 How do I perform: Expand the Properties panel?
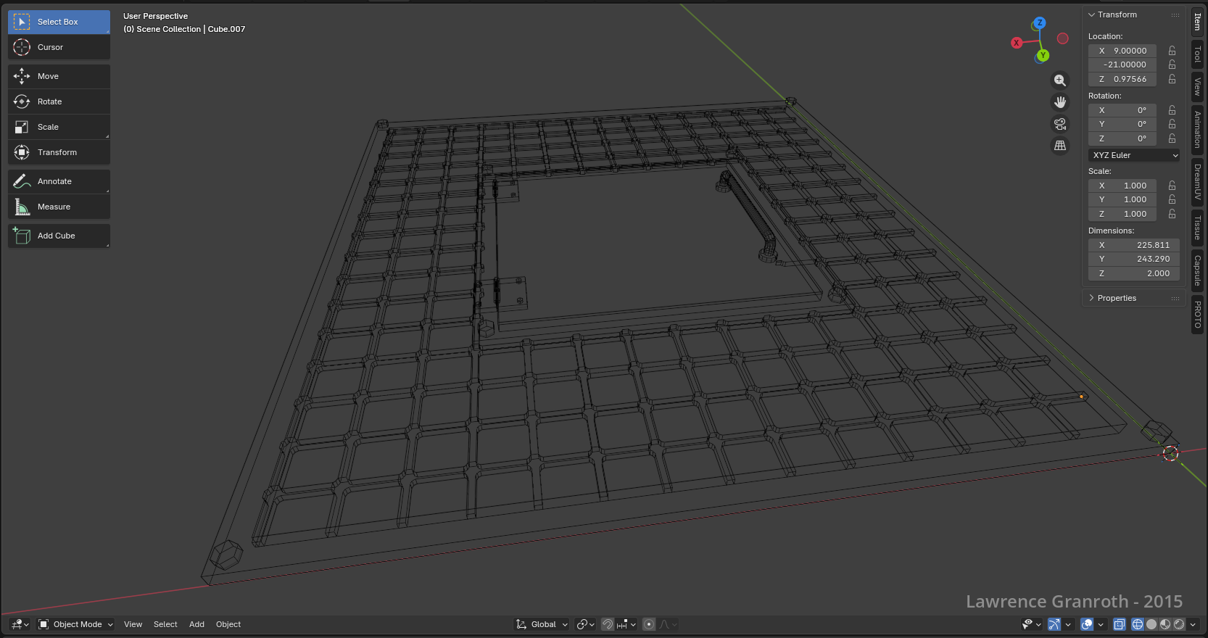tap(1117, 298)
